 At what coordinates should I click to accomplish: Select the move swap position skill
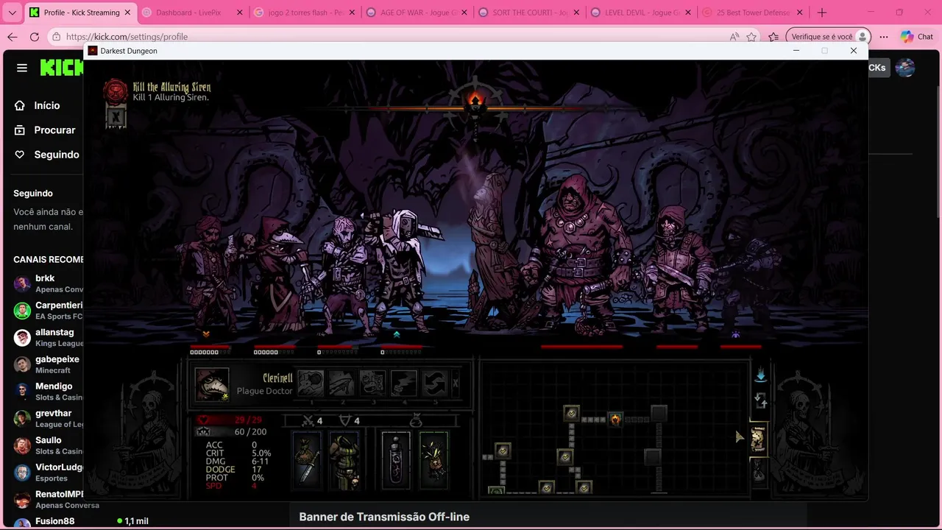(x=434, y=383)
